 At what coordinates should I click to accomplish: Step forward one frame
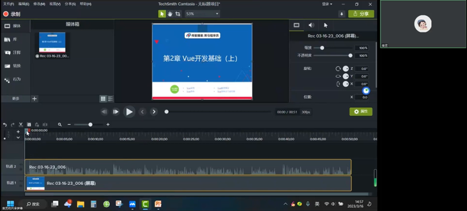[116, 112]
